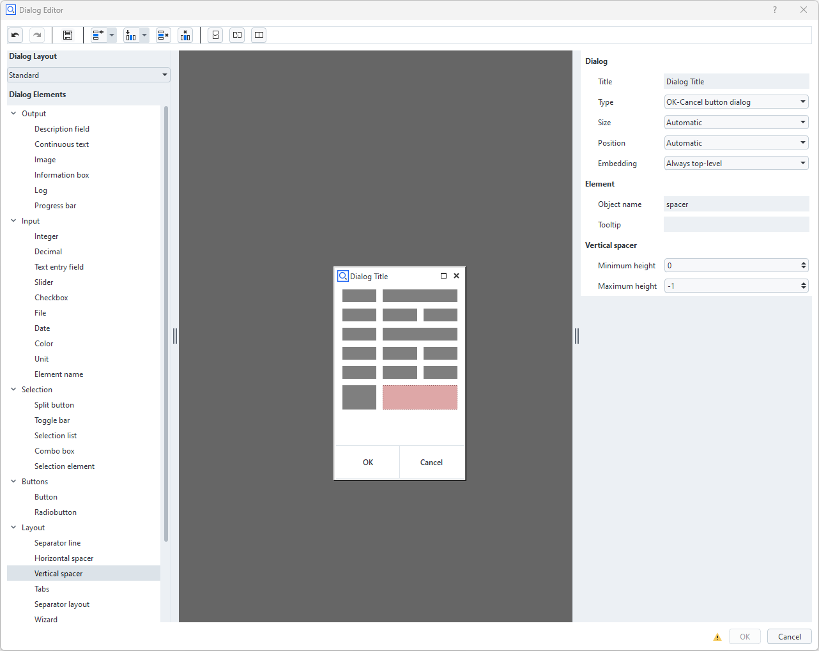Collapse the Selection tree group
Viewport: 819px width, 651px height.
[13, 390]
